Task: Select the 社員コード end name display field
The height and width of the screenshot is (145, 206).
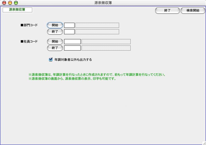Action: point(106,48)
